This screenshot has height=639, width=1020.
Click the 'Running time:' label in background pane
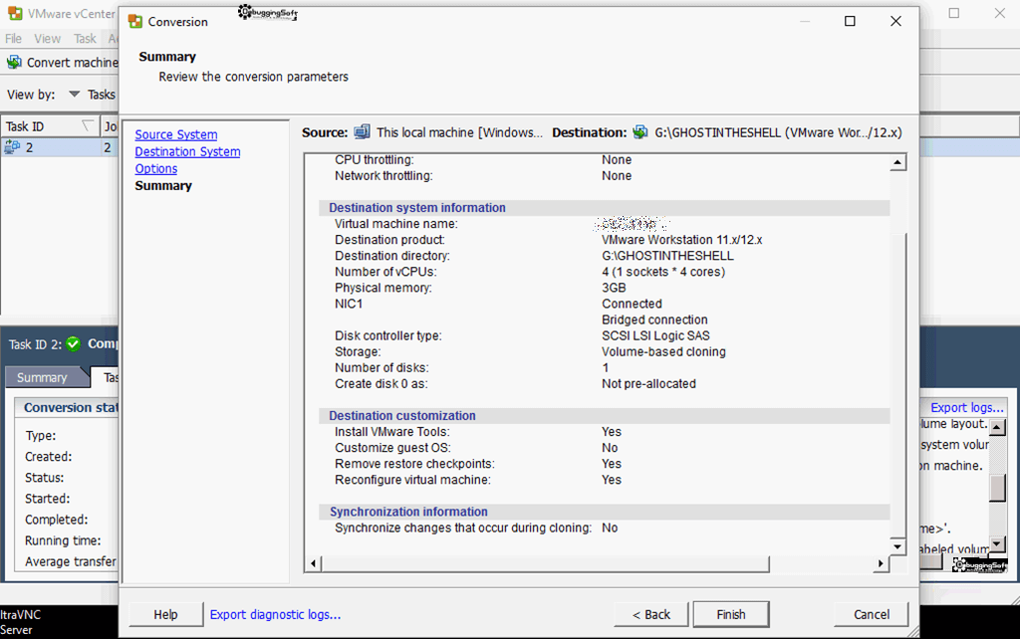coord(63,540)
